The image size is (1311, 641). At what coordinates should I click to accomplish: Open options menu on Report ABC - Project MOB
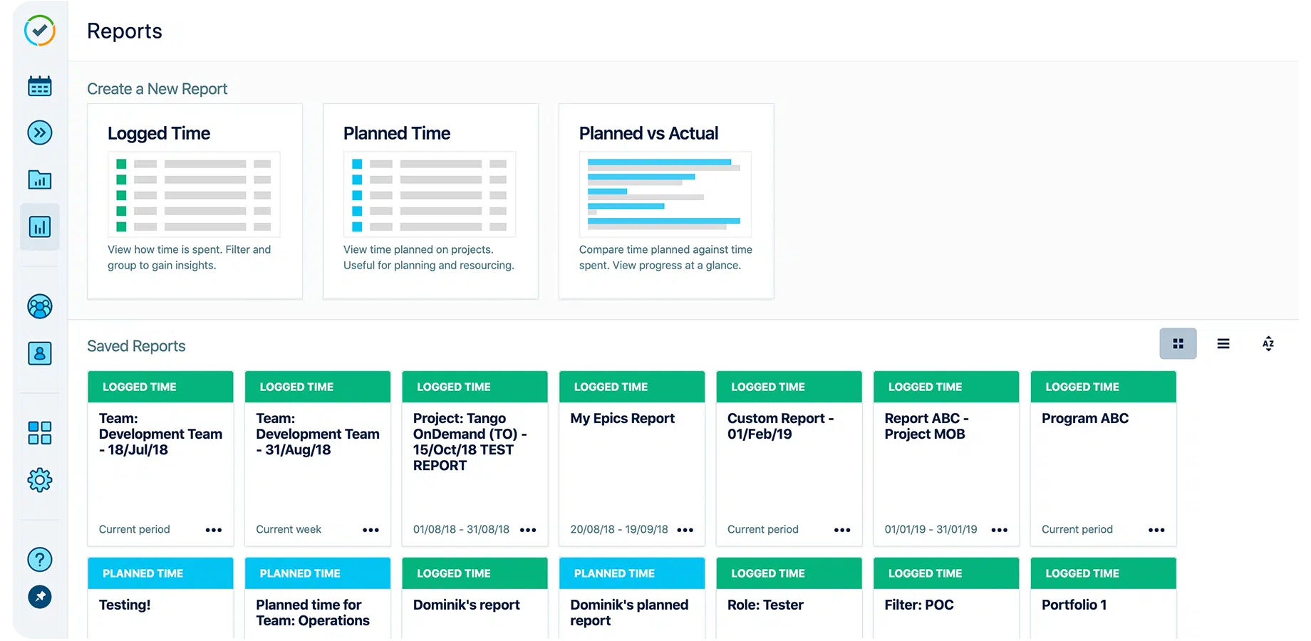(1000, 530)
